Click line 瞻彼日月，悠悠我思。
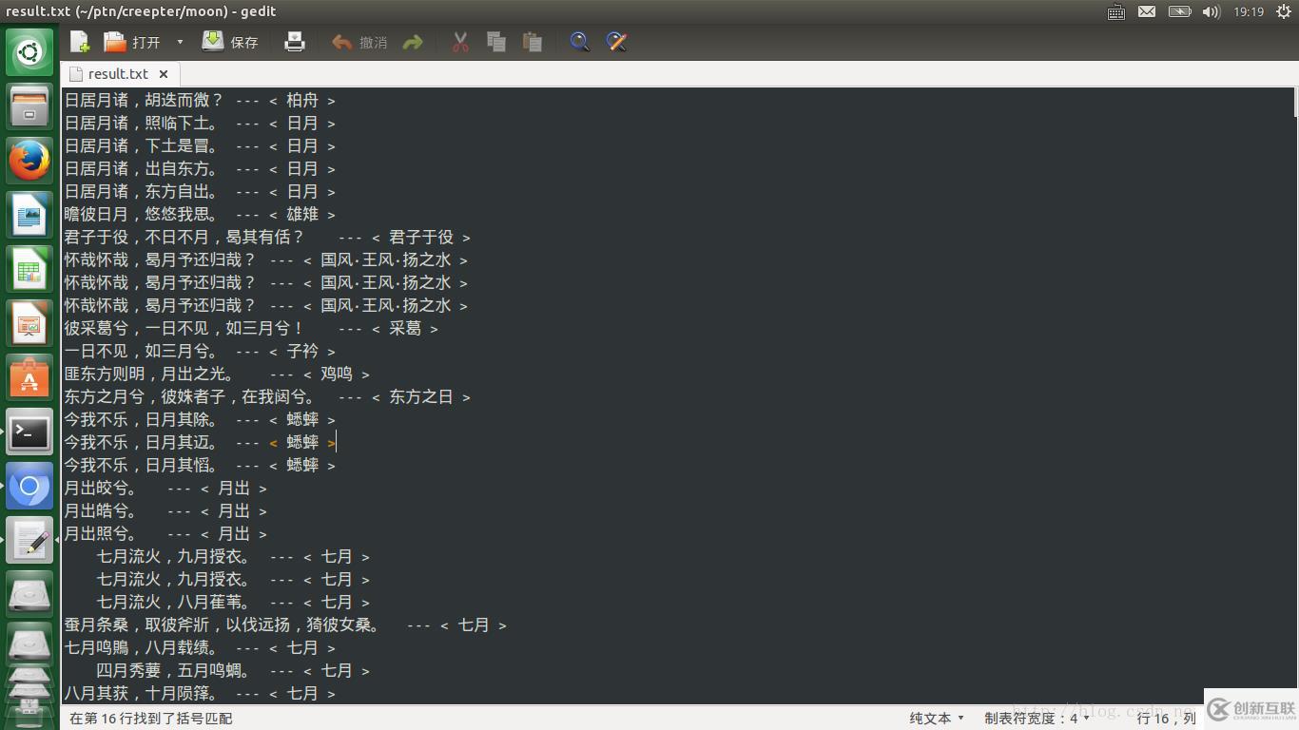Screen dimensions: 1299x730 pos(200,214)
